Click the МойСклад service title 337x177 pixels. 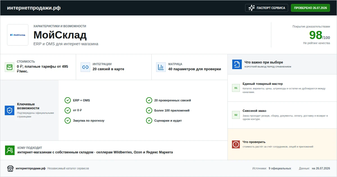point(60,35)
